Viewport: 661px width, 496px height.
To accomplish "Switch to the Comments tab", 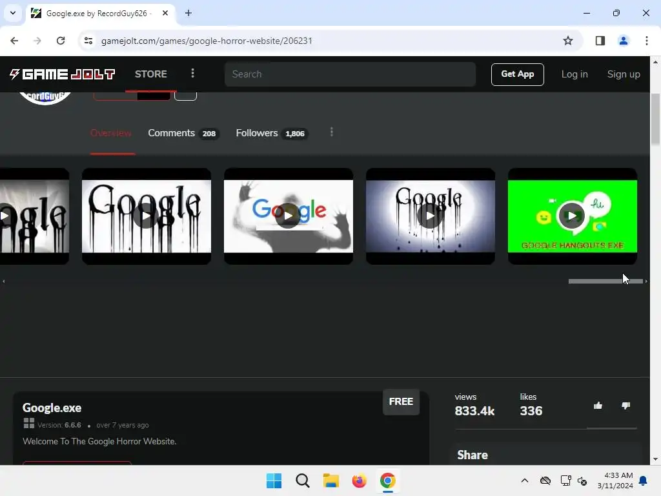I will [183, 133].
